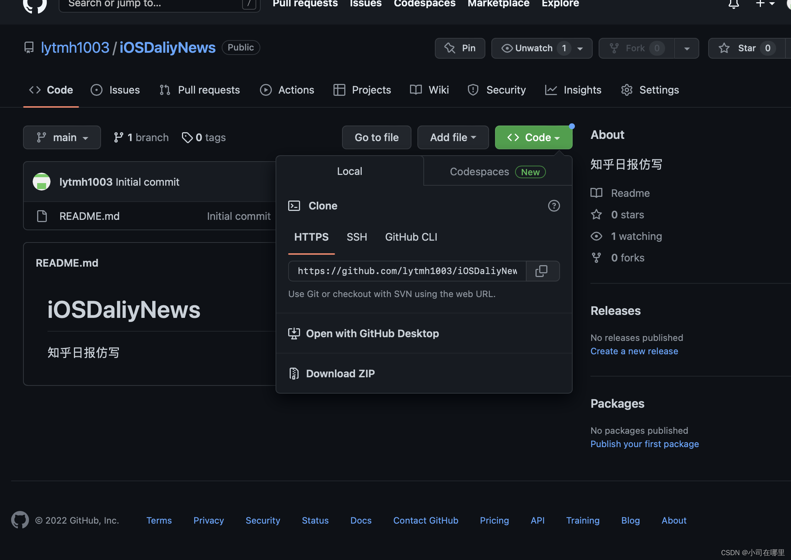The image size is (791, 560).
Task: Open the README.md file row
Action: click(150, 216)
